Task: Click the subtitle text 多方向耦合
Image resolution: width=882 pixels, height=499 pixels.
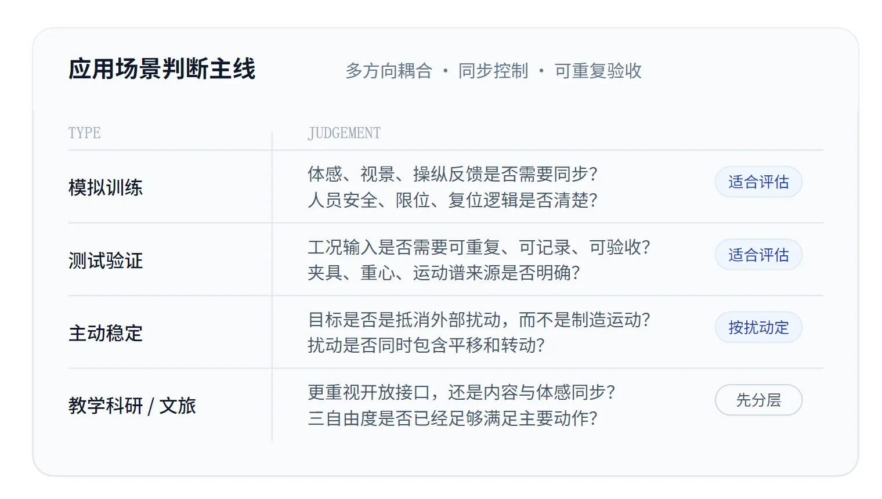Action: (x=389, y=71)
